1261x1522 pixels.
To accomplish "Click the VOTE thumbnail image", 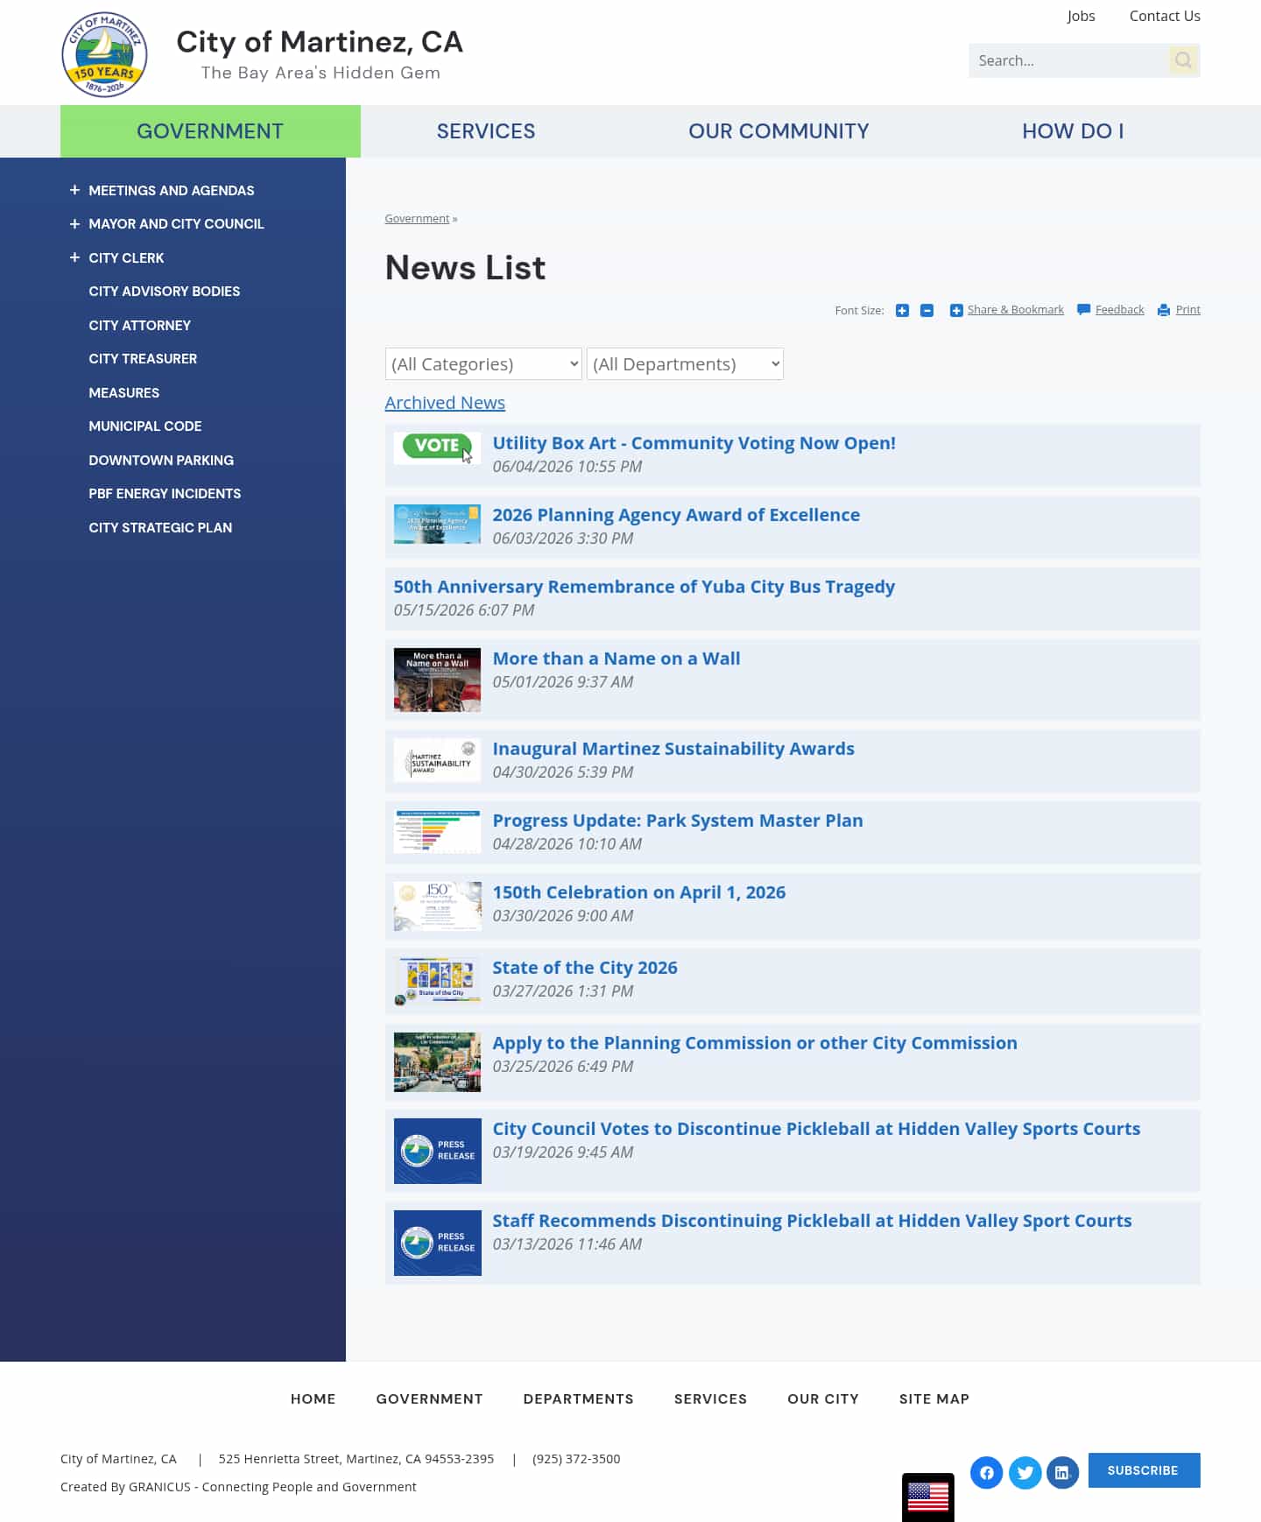I will (437, 447).
